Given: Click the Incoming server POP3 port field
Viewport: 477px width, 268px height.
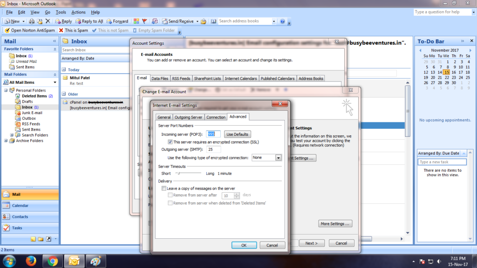Looking at the screenshot, I should click(x=213, y=134).
